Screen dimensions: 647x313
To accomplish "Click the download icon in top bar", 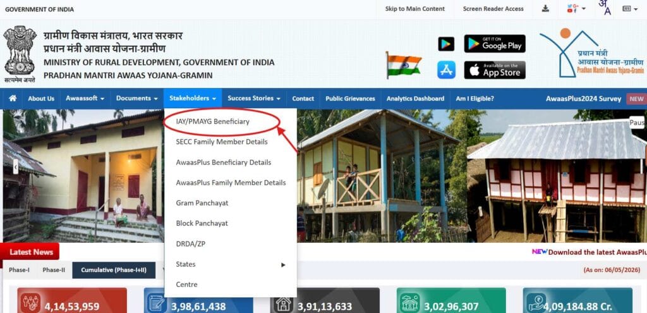I will tap(545, 9).
